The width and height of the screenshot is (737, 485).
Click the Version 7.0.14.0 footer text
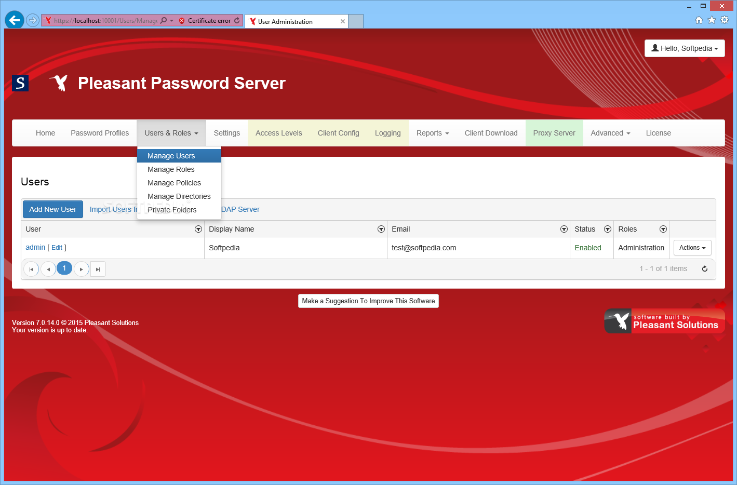point(75,322)
